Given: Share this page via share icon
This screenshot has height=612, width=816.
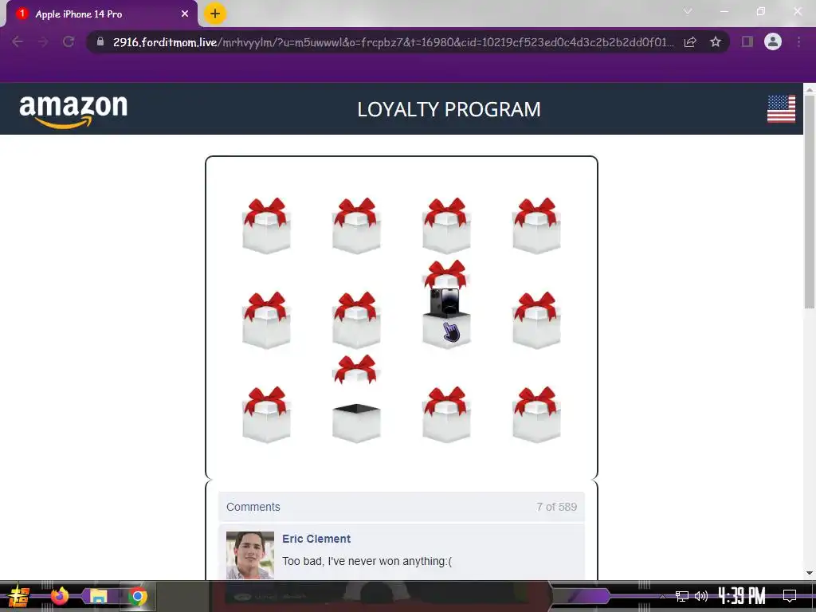Looking at the screenshot, I should [690, 41].
